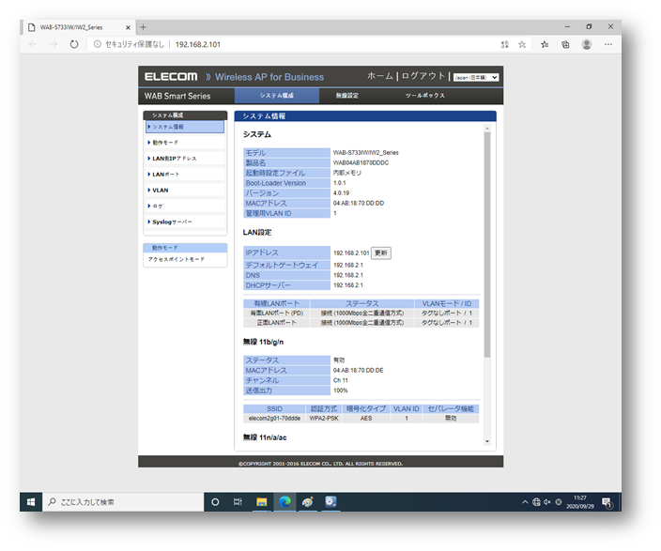Click the channel value Ch 11

(x=341, y=380)
